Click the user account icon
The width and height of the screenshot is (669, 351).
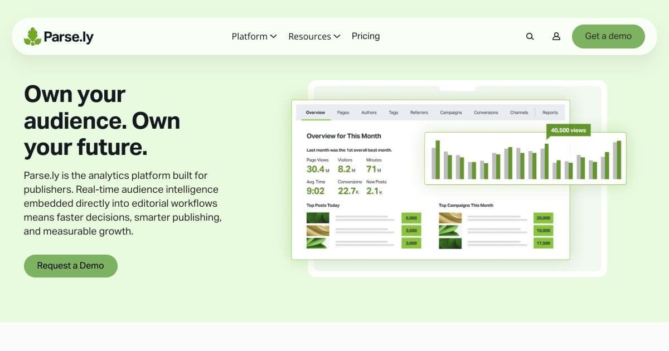556,36
